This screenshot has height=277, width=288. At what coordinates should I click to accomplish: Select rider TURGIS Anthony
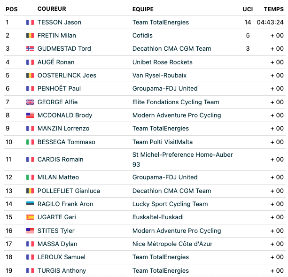[x=62, y=271]
